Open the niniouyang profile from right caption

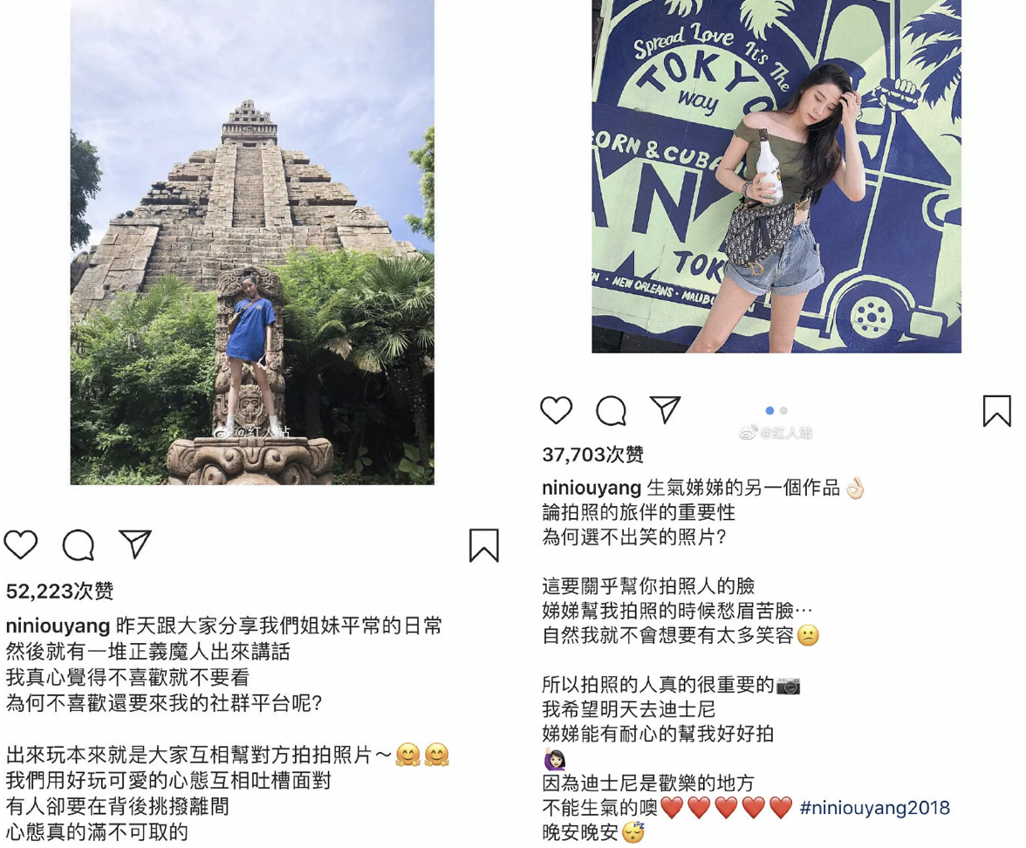(x=592, y=489)
